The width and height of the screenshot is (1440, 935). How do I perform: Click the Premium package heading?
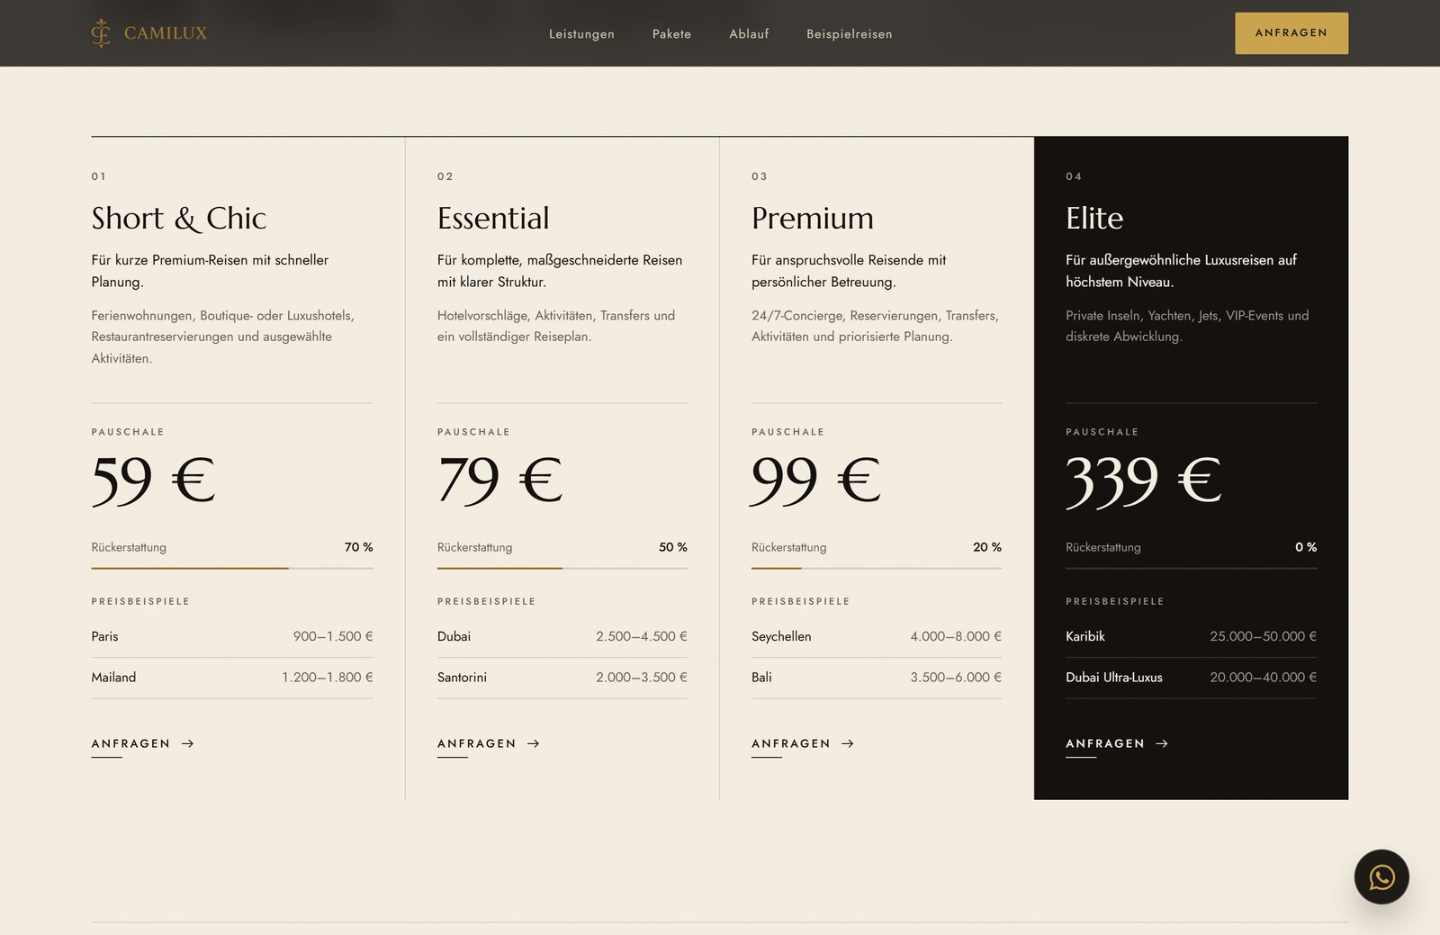(x=813, y=218)
